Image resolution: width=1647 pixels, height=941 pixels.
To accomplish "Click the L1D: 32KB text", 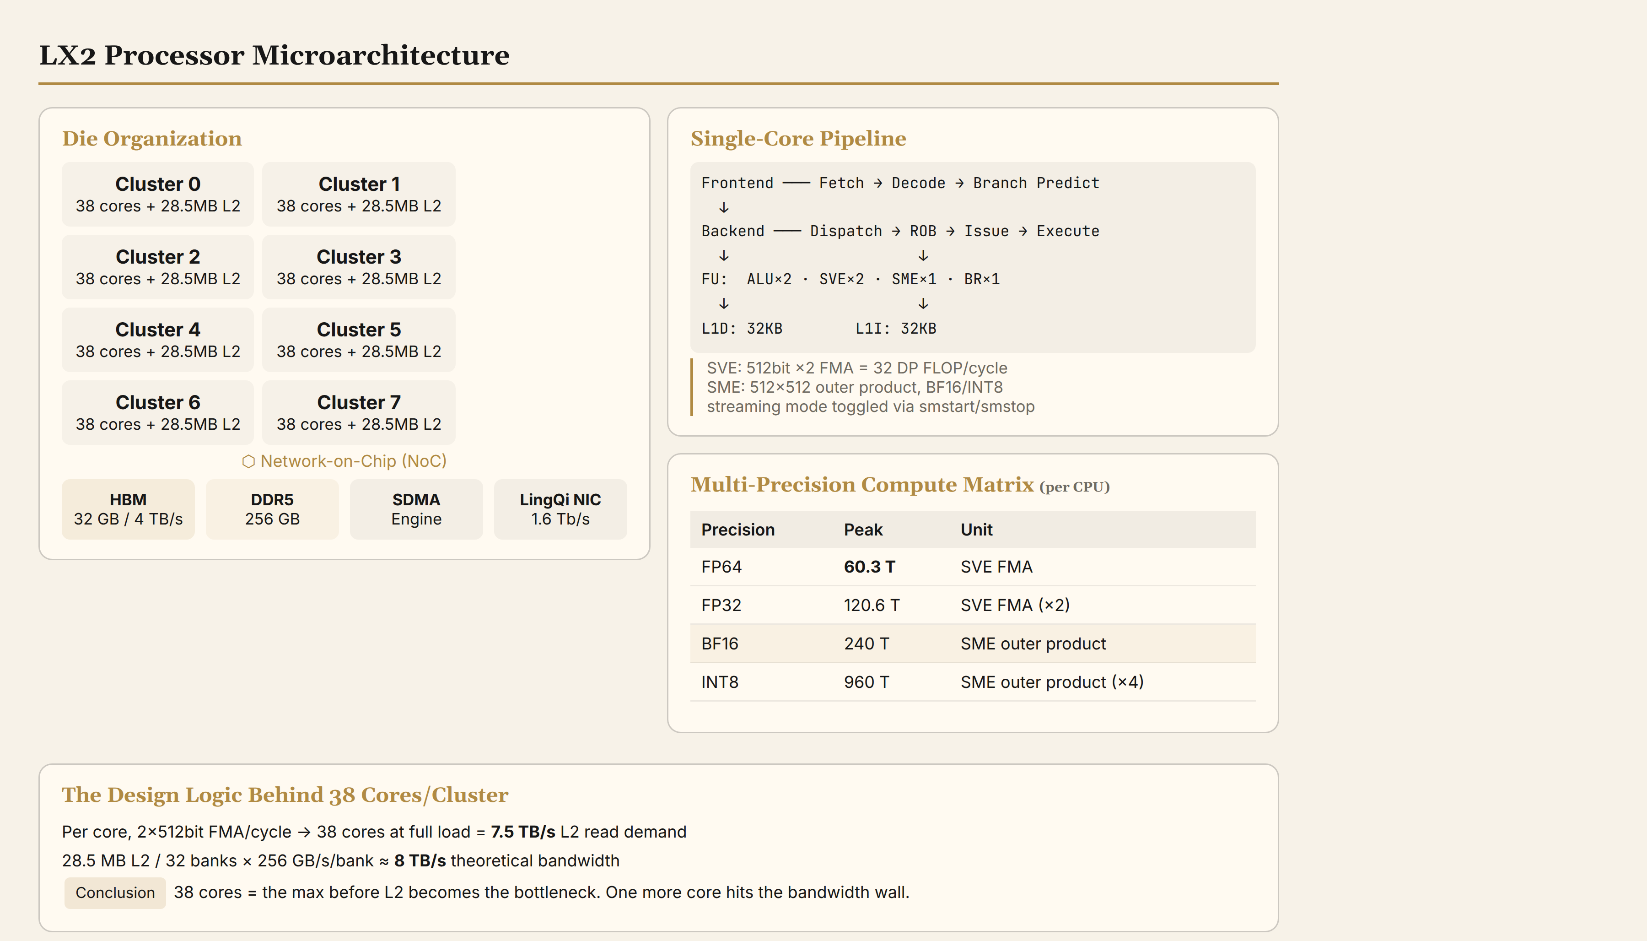I will (742, 328).
